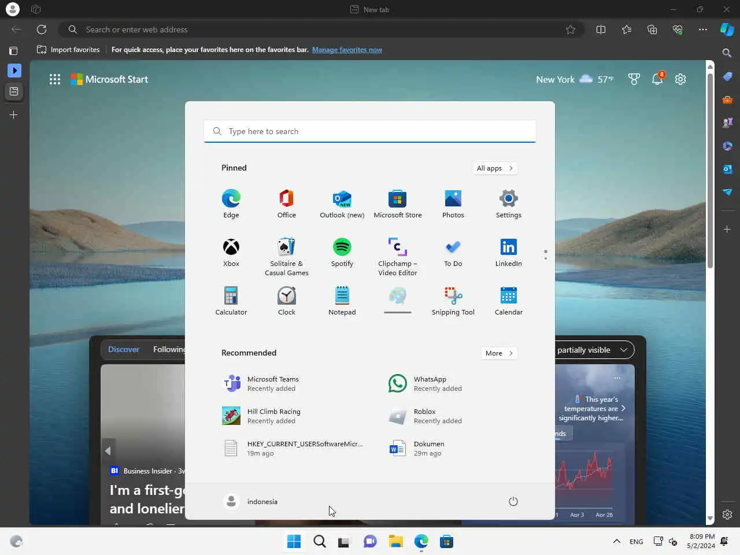Expand All apps list
The width and height of the screenshot is (740, 555).
495,168
